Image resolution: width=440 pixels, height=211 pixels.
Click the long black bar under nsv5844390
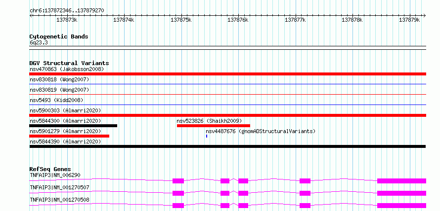click(227, 146)
